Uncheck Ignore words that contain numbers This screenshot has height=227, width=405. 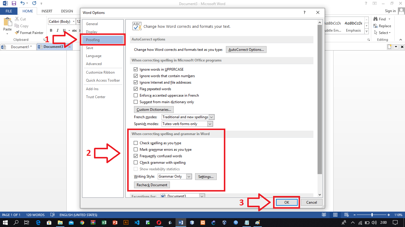(136, 76)
